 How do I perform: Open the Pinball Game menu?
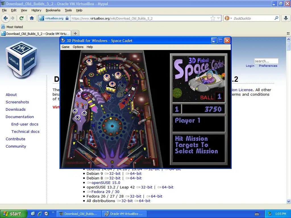66,47
